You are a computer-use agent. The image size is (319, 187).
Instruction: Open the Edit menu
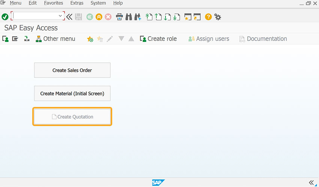click(33, 3)
